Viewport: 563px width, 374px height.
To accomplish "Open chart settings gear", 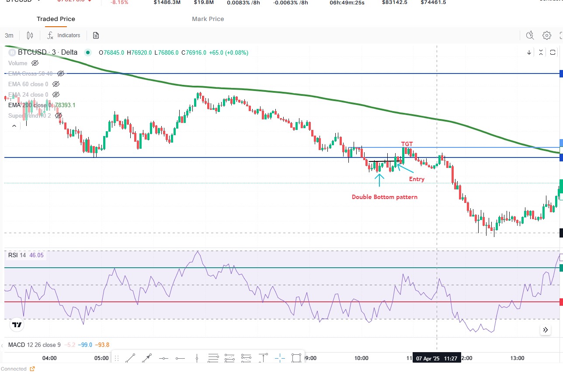I will click(546, 35).
